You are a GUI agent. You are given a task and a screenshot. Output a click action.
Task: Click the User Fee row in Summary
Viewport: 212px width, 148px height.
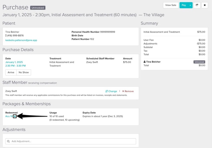[x=174, y=40]
